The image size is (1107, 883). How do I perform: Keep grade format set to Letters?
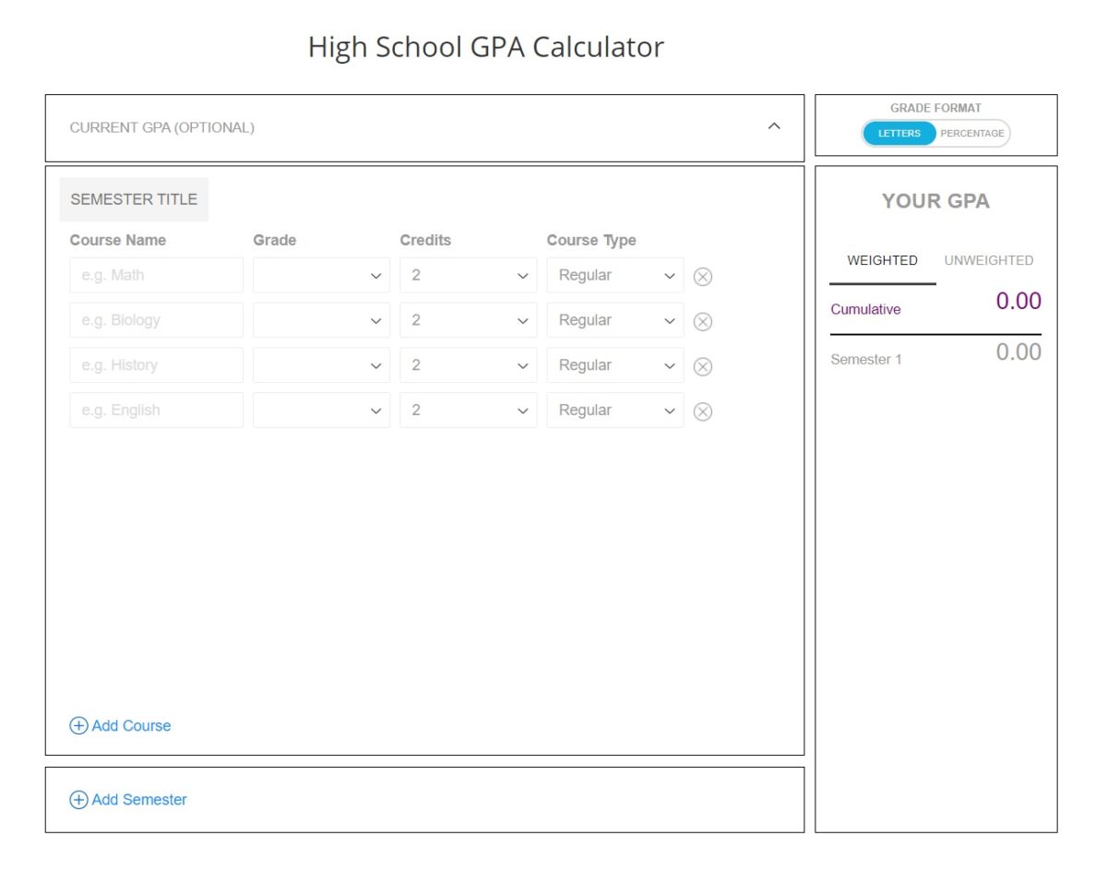pos(899,133)
